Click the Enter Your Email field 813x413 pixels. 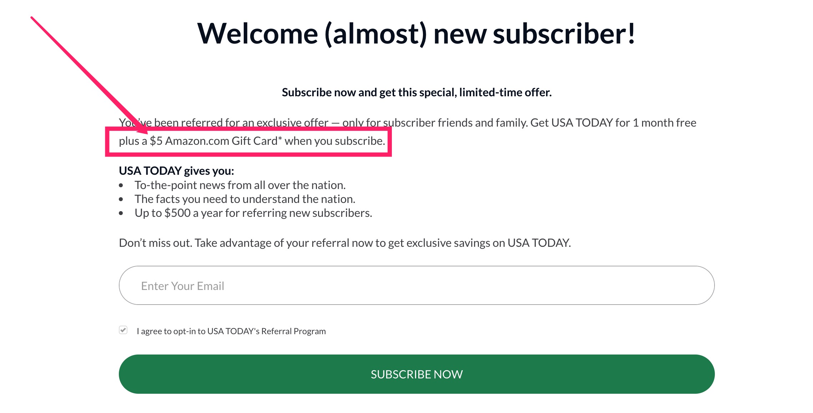pos(416,286)
